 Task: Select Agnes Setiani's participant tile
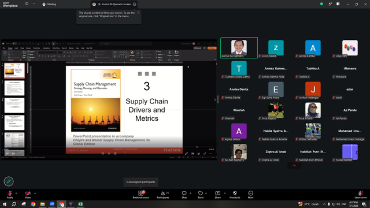click(x=239, y=131)
